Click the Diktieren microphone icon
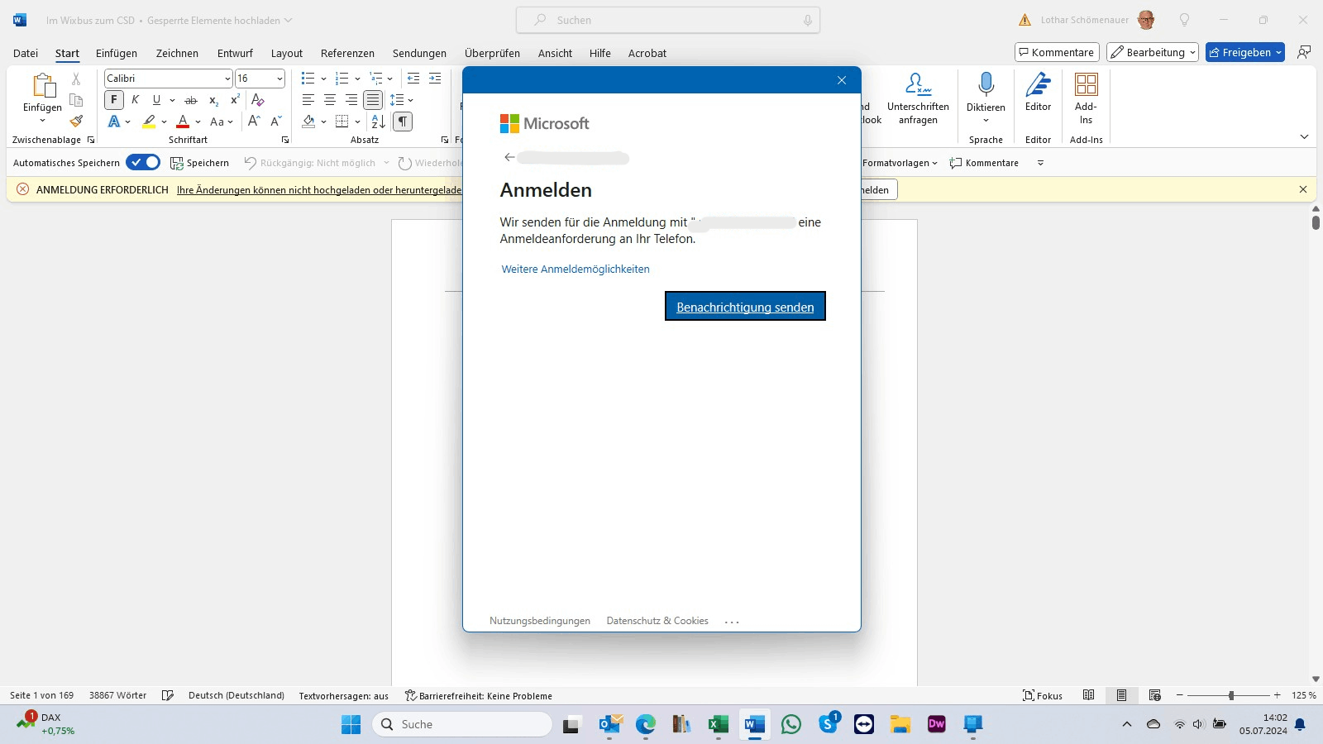Image resolution: width=1323 pixels, height=744 pixels. click(986, 84)
